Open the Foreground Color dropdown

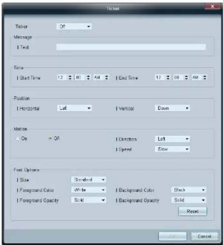pyautogui.click(x=89, y=190)
